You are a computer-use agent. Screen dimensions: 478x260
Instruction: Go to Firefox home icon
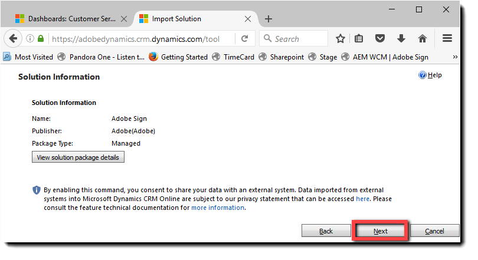coord(422,39)
